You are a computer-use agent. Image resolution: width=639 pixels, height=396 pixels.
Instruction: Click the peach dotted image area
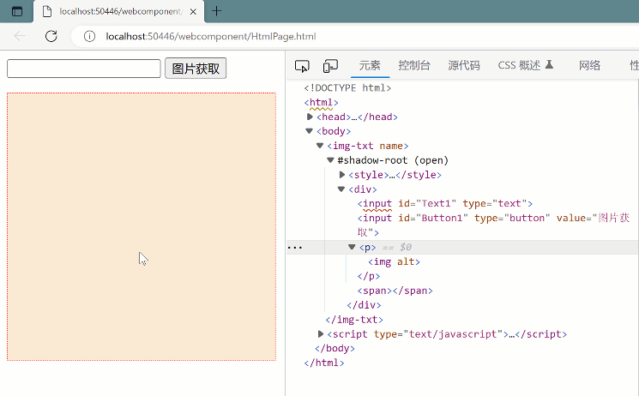click(x=142, y=226)
